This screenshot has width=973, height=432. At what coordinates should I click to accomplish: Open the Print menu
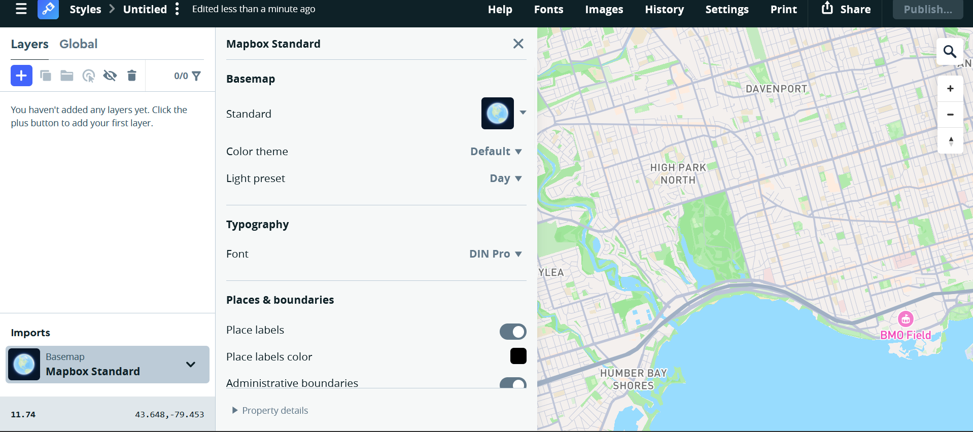tap(783, 9)
